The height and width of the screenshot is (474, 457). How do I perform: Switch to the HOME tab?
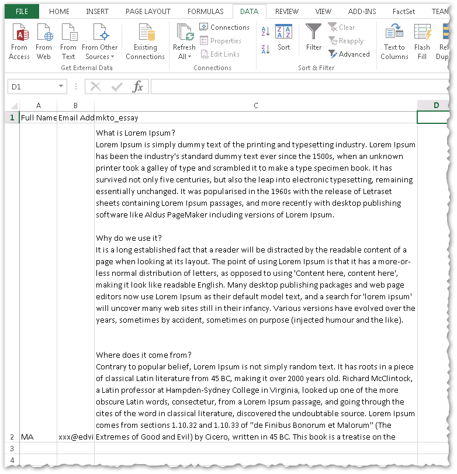coord(59,12)
